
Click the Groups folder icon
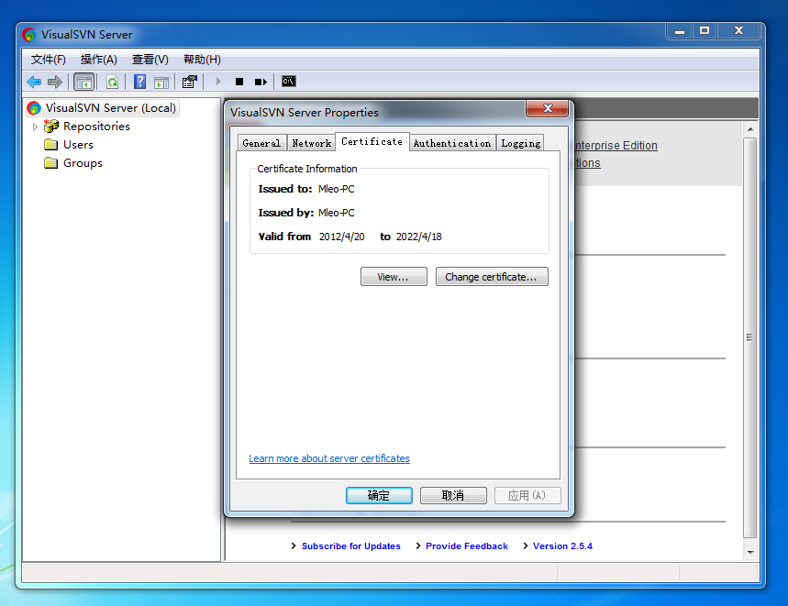point(50,162)
